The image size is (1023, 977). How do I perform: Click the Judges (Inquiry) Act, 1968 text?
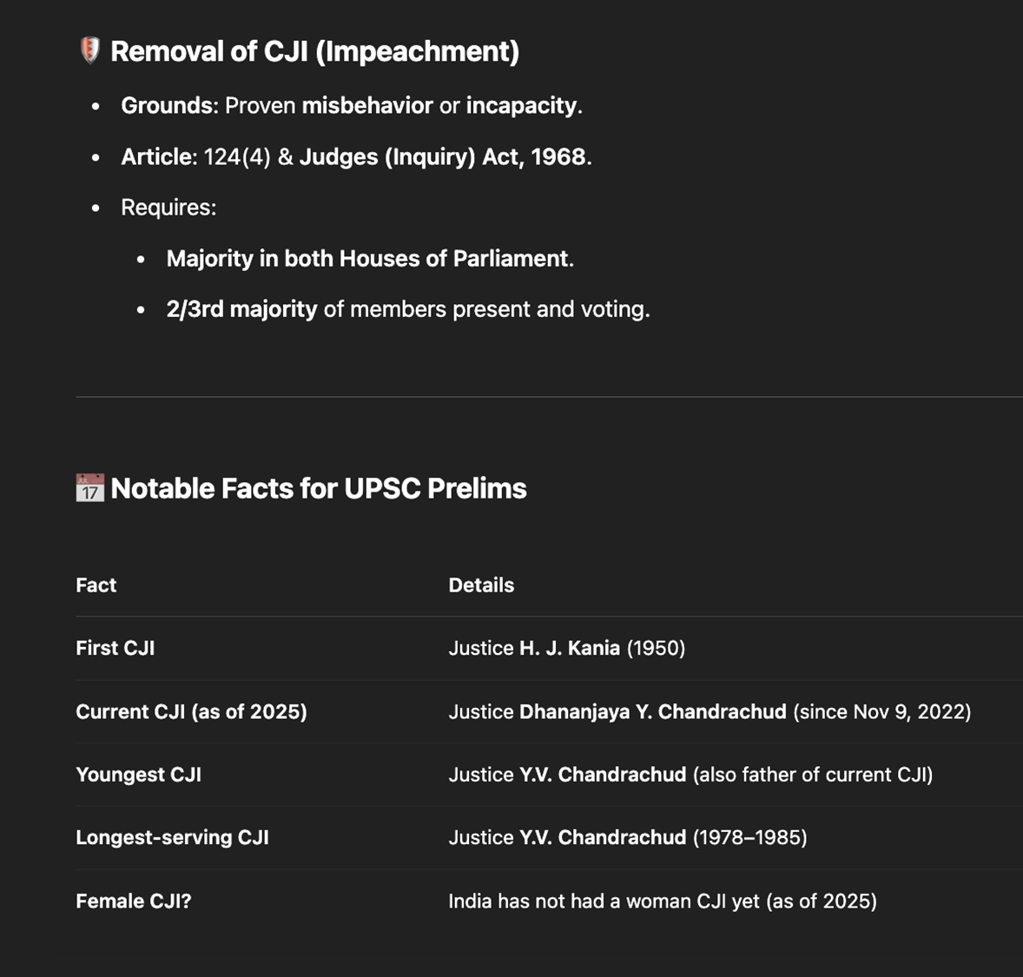[x=445, y=156]
